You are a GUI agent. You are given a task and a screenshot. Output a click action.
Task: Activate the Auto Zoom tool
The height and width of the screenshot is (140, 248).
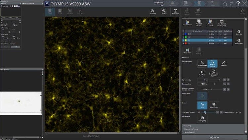[x=175, y=11]
